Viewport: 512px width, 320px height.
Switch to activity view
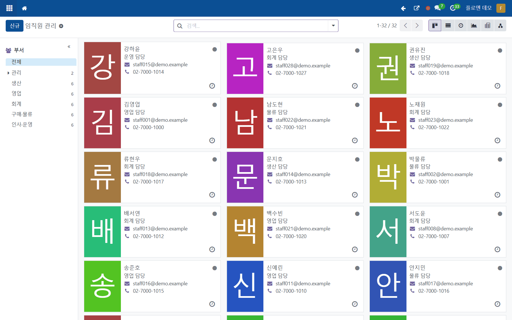click(x=461, y=26)
